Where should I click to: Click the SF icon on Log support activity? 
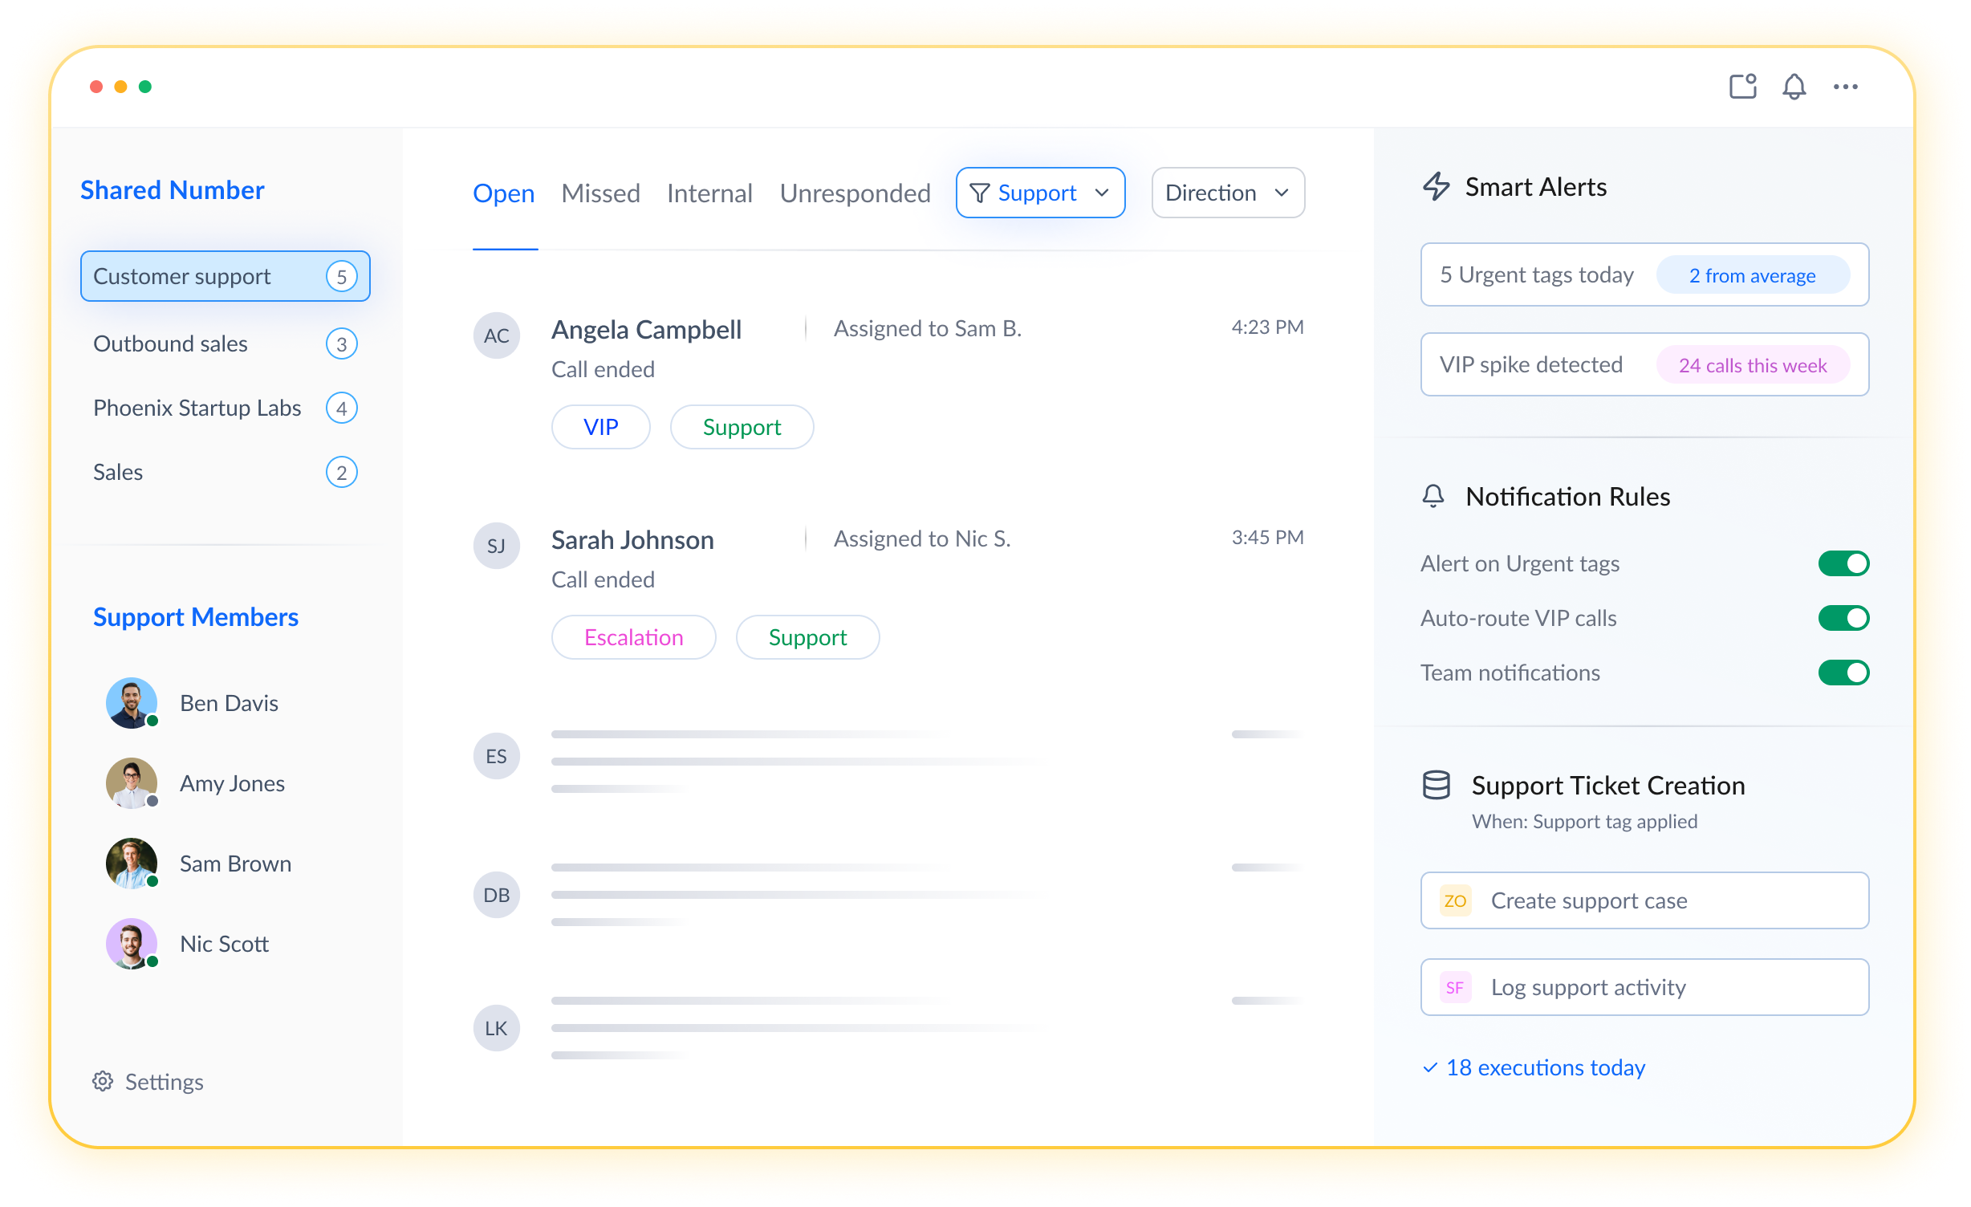(x=1455, y=987)
